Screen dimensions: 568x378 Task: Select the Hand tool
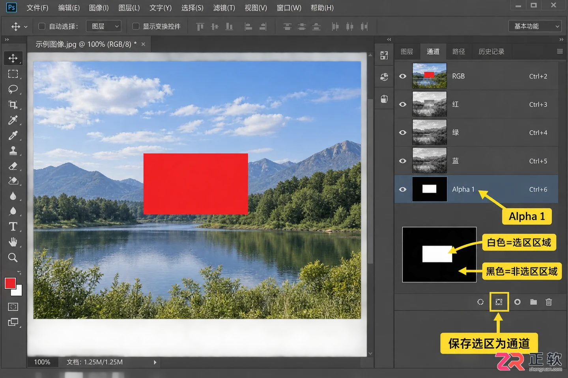point(13,242)
